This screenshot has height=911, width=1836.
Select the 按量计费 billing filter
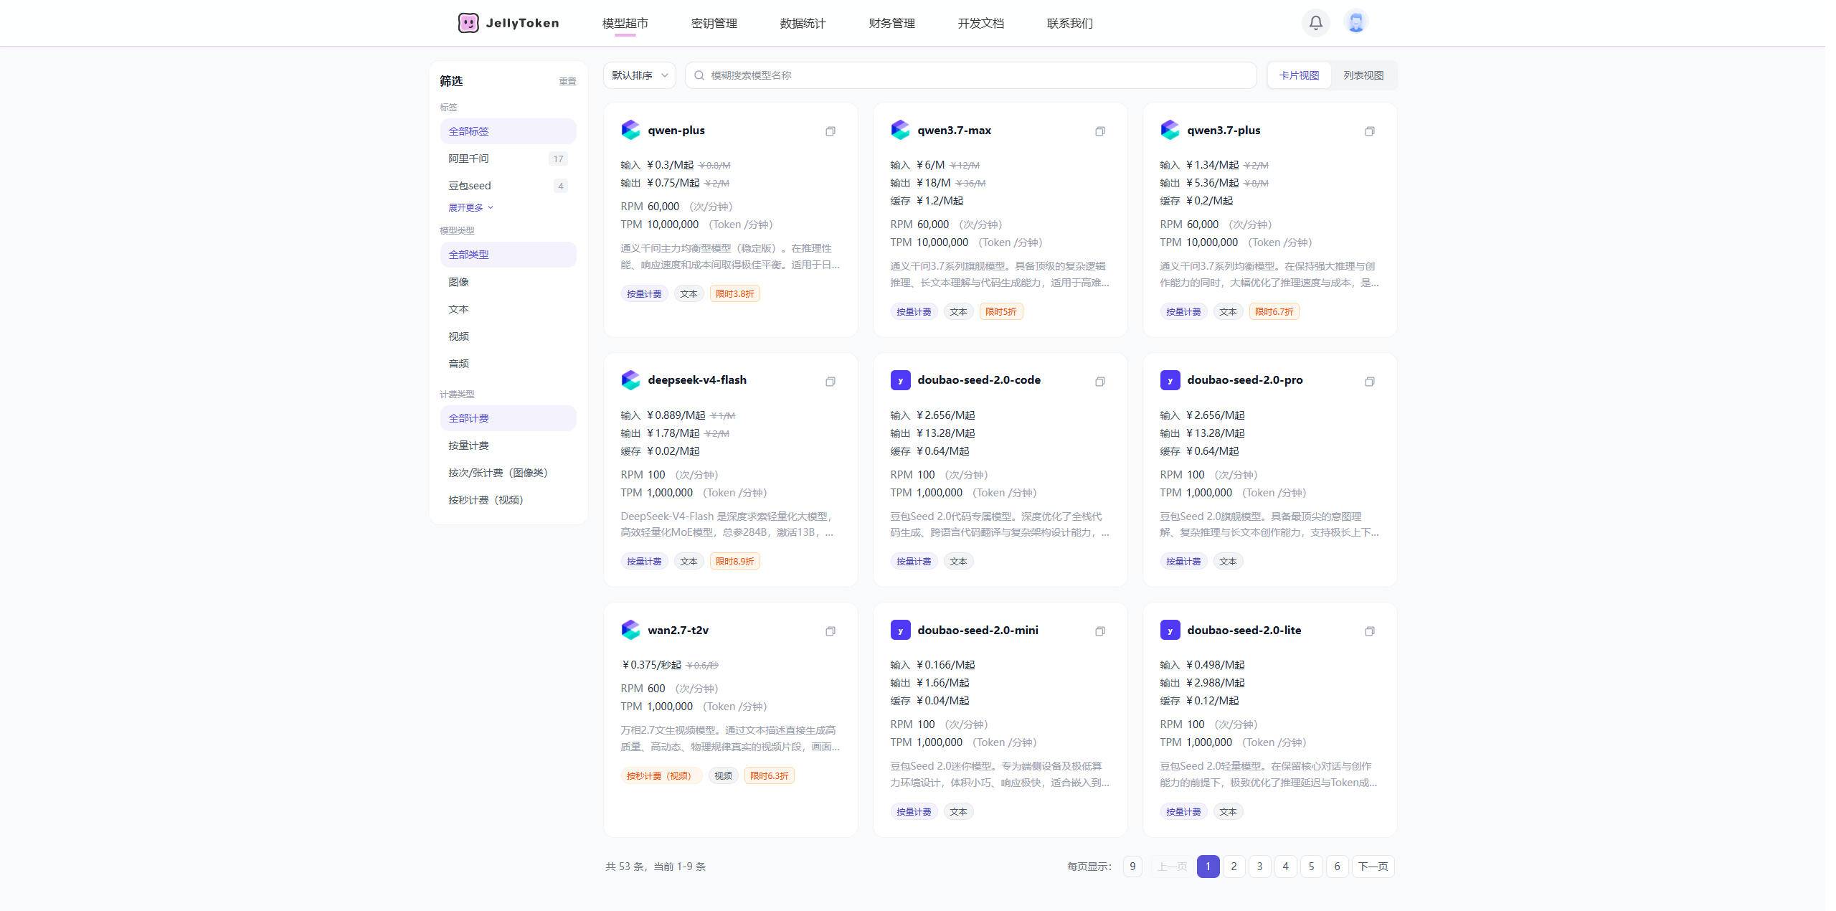click(x=508, y=445)
